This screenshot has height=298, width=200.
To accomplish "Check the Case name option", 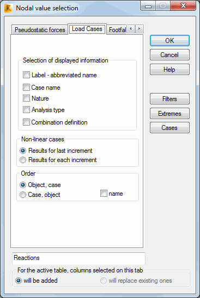I will [x=26, y=88].
